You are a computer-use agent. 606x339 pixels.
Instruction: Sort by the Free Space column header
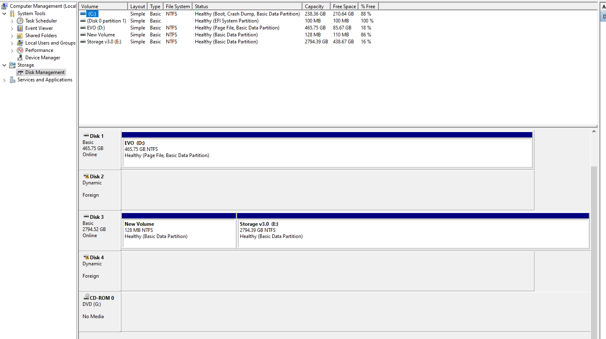click(x=344, y=7)
